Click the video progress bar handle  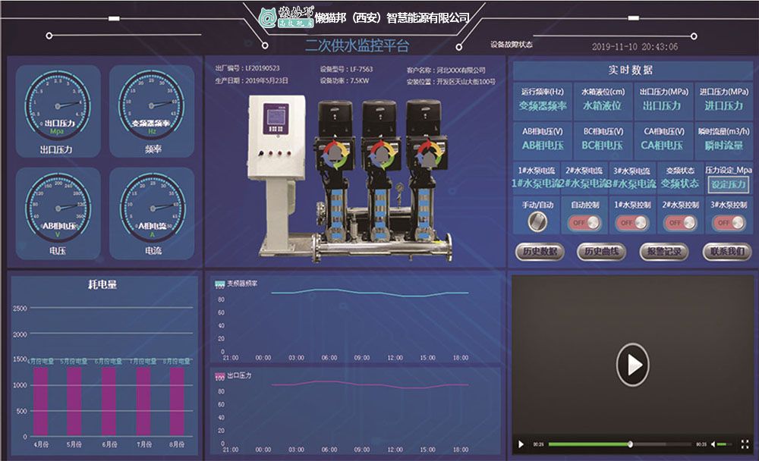point(631,444)
